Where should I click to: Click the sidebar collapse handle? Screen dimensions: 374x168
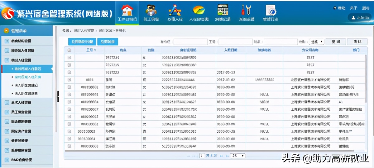tap(58, 96)
